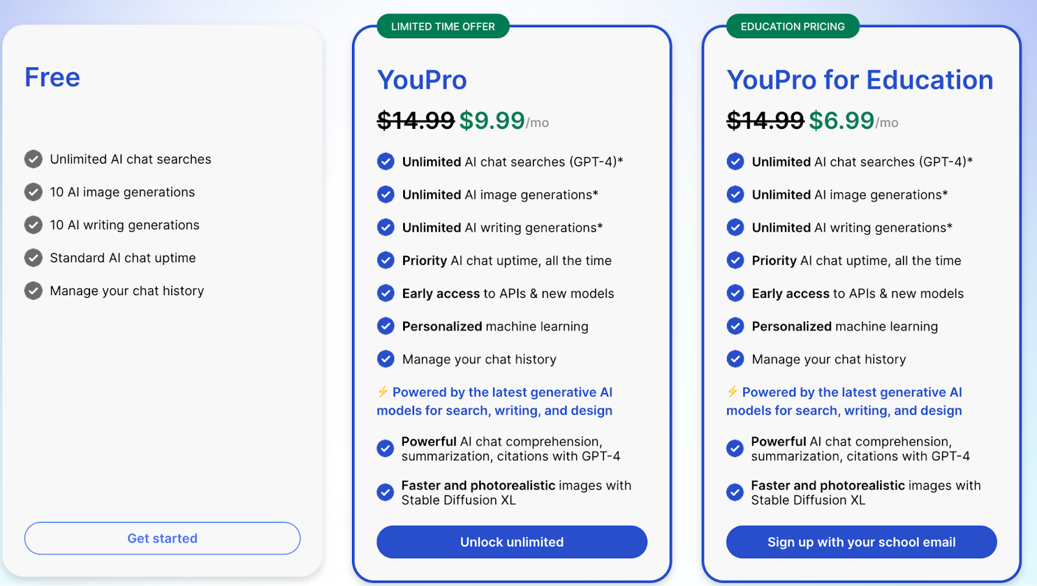Screen dimensions: 1037x586
Task: Click Sign up with your school email
Action: click(x=861, y=542)
